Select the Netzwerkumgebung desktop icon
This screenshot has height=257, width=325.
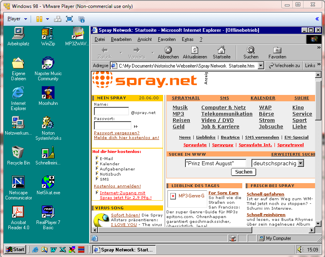coord(18,126)
